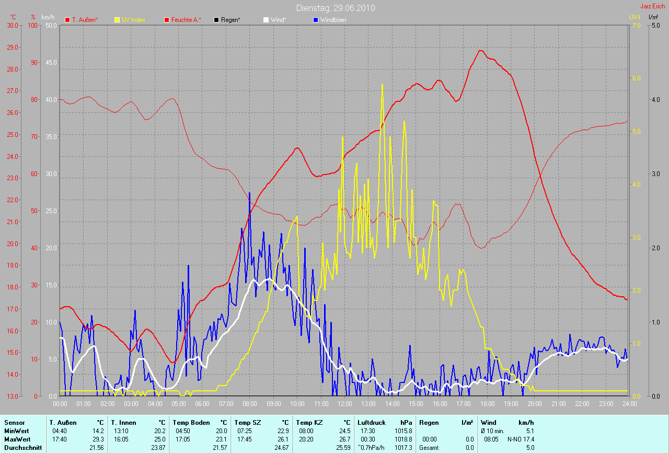
Task: Click the '06:00' time axis label
Action: 202,404
